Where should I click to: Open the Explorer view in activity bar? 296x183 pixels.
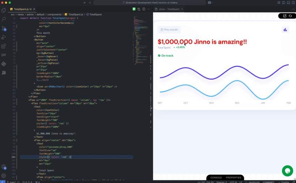(4, 10)
